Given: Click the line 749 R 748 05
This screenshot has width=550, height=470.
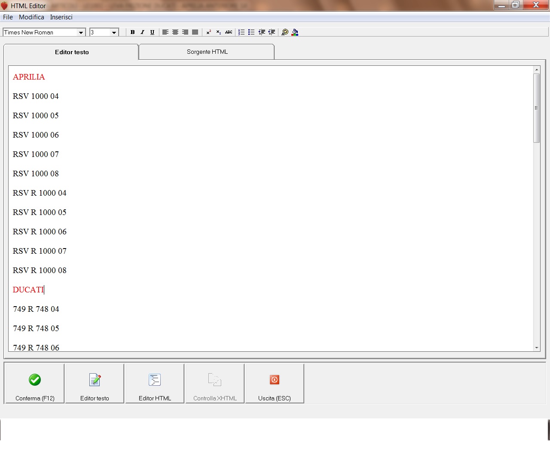Looking at the screenshot, I should pyautogui.click(x=36, y=329).
